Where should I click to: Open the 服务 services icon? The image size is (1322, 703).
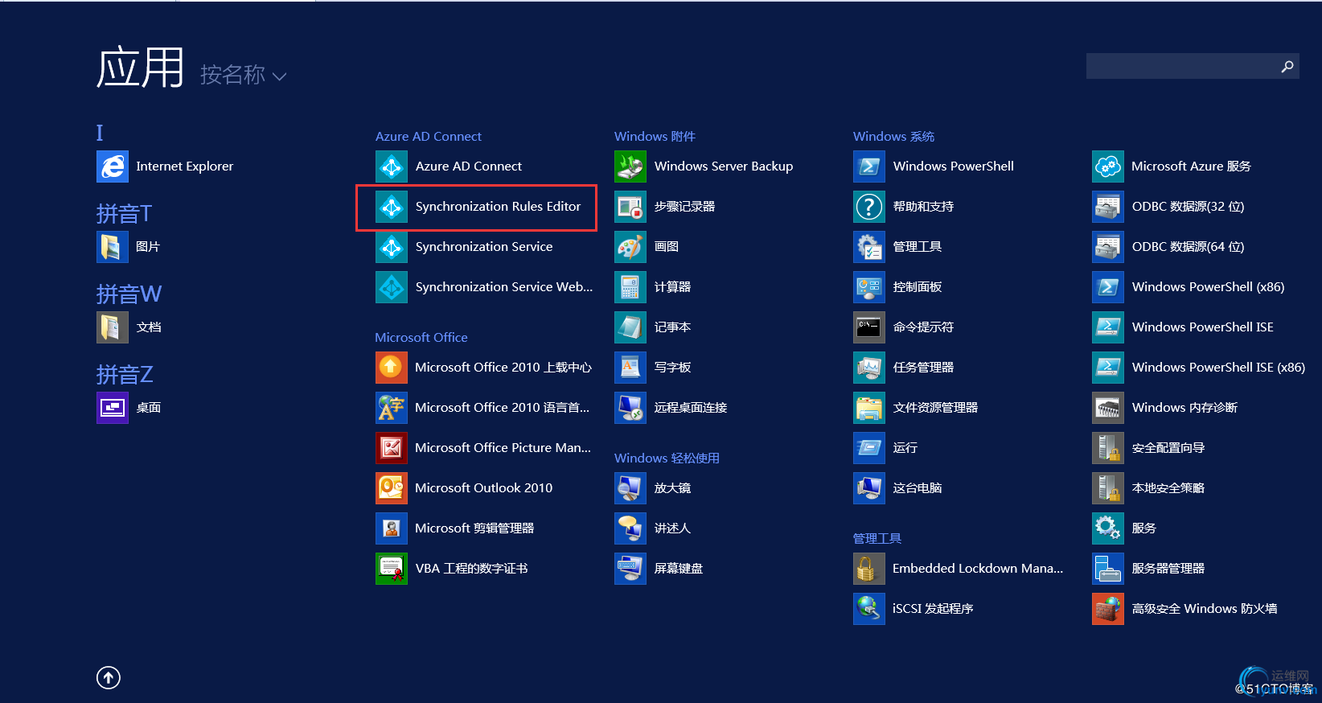pyautogui.click(x=1108, y=528)
